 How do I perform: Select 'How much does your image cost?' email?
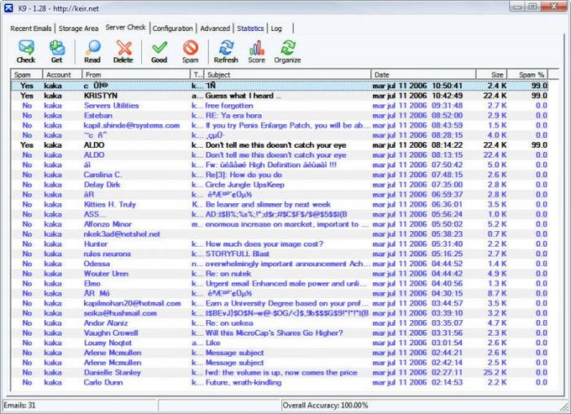(x=280, y=244)
